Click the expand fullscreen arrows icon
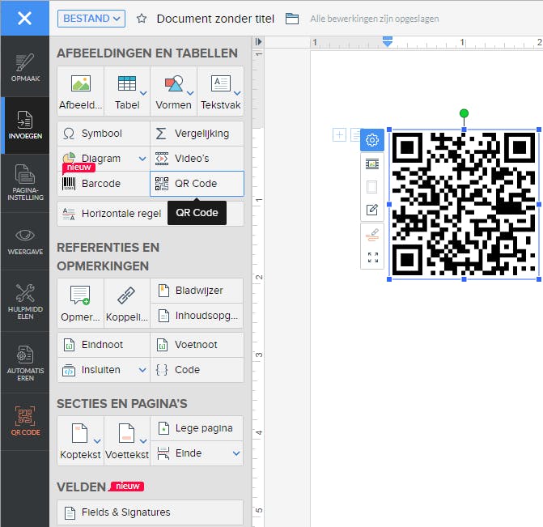This screenshot has width=543, height=527. tap(373, 257)
